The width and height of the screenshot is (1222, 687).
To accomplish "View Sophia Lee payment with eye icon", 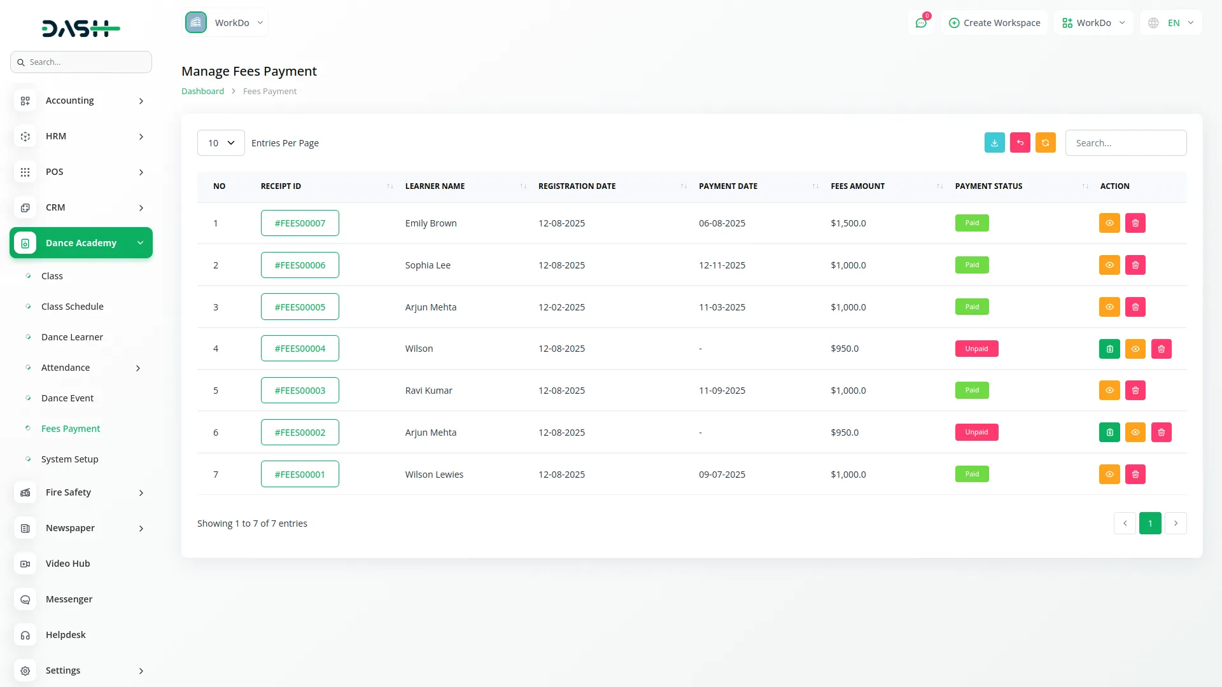I will (1109, 265).
